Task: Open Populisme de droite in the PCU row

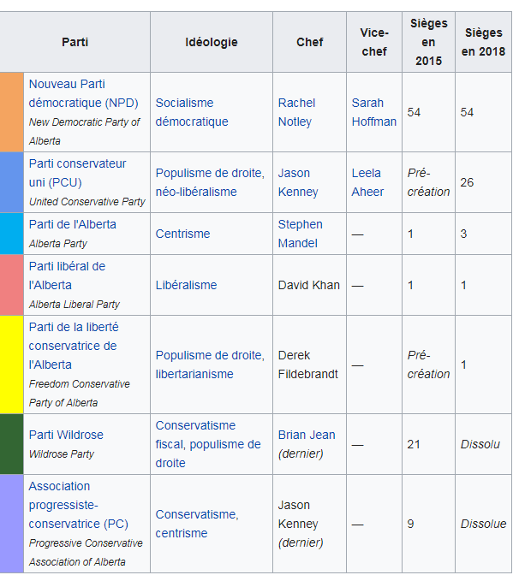Action: [x=209, y=173]
